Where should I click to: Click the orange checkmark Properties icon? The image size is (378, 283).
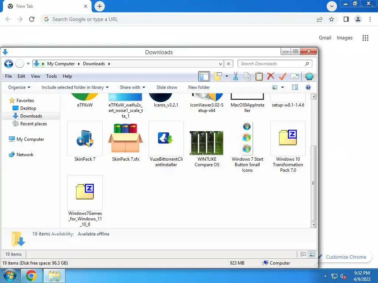(x=282, y=77)
